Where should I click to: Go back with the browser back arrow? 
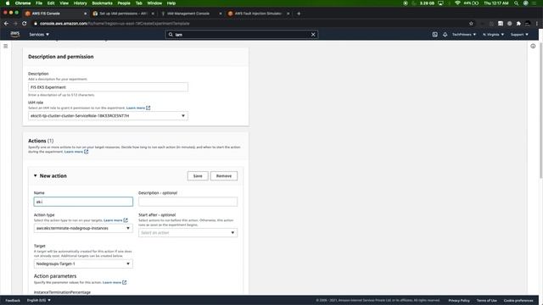pos(6,24)
